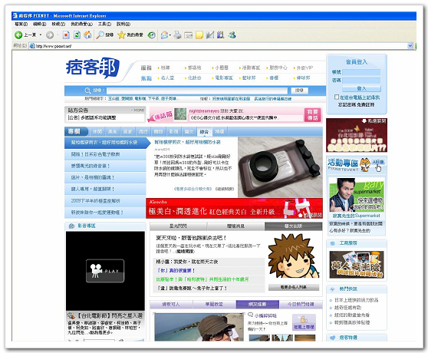Open the Back button history dropdown arrow
This screenshot has width=428, height=353.
pos(41,35)
